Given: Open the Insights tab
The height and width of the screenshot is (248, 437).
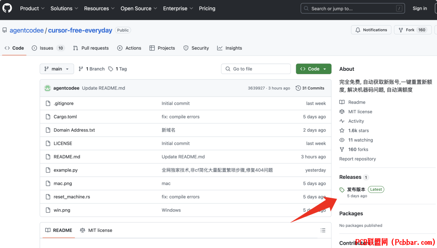Looking at the screenshot, I should tap(230, 48).
